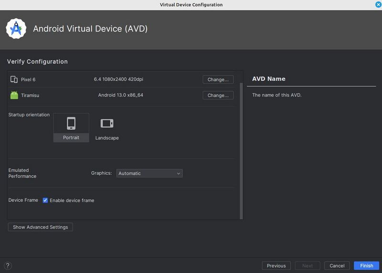The image size is (382, 273).
Task: Click the configuration panel vertical scrollbar
Action: click(x=242, y=151)
